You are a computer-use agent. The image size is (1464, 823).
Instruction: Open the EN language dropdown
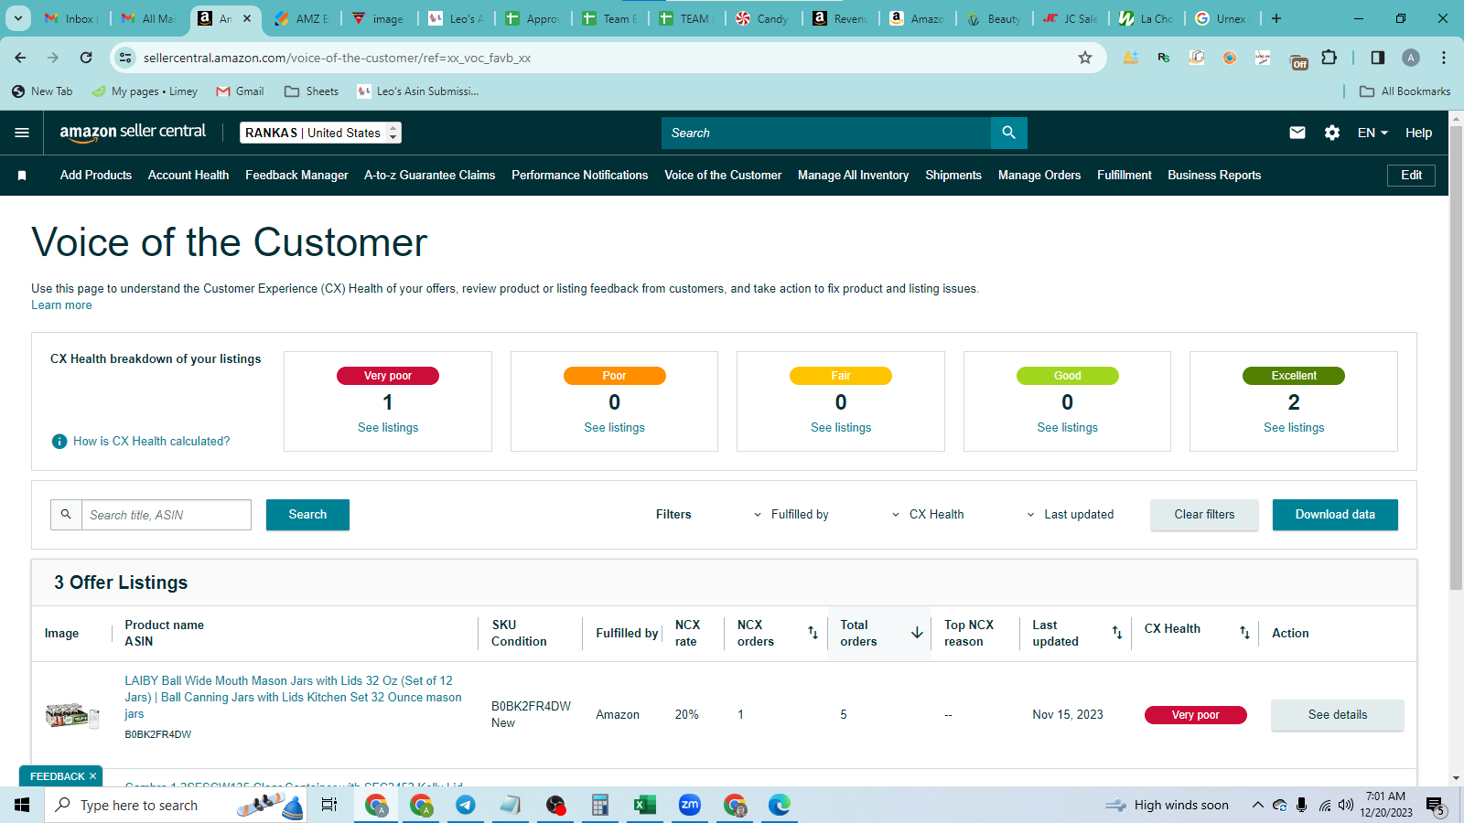pyautogui.click(x=1372, y=133)
